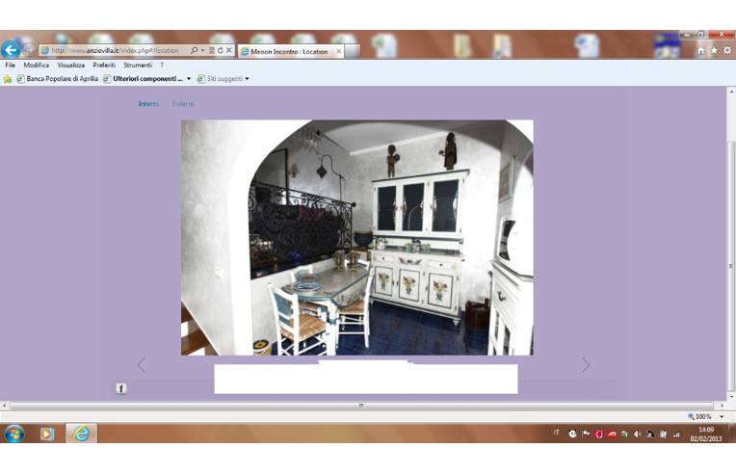Open the Facebook icon link
Screen dimensions: 736x474
coord(121,388)
